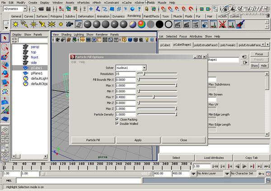The image size is (271, 191).
Task: Click the blue paintbrush shelf icon
Action: pos(240,24)
